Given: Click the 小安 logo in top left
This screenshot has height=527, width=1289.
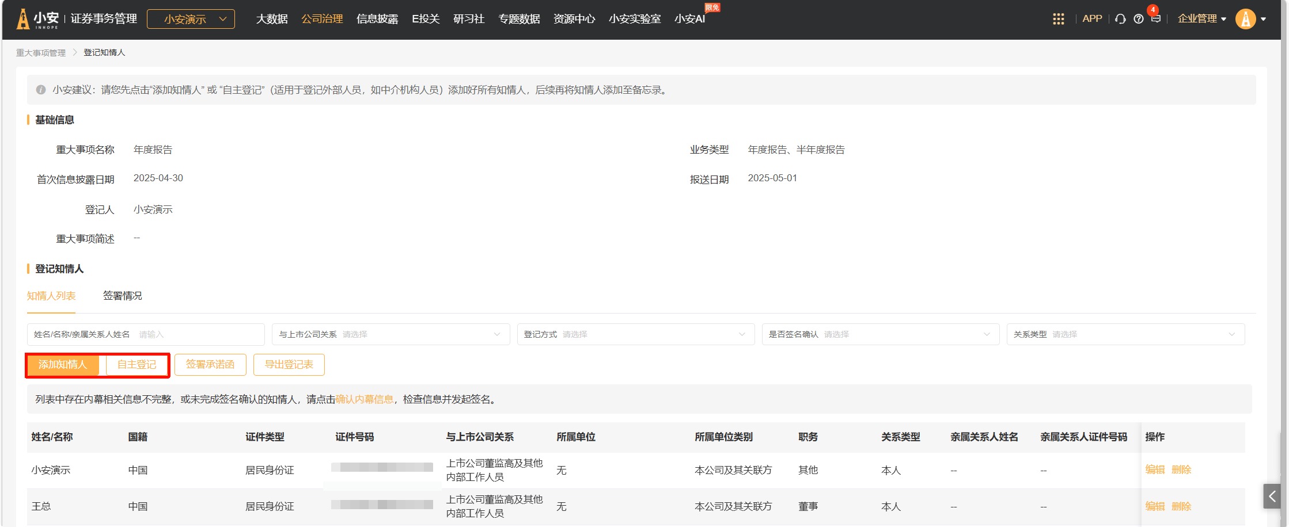Looking at the screenshot, I should pos(39,19).
